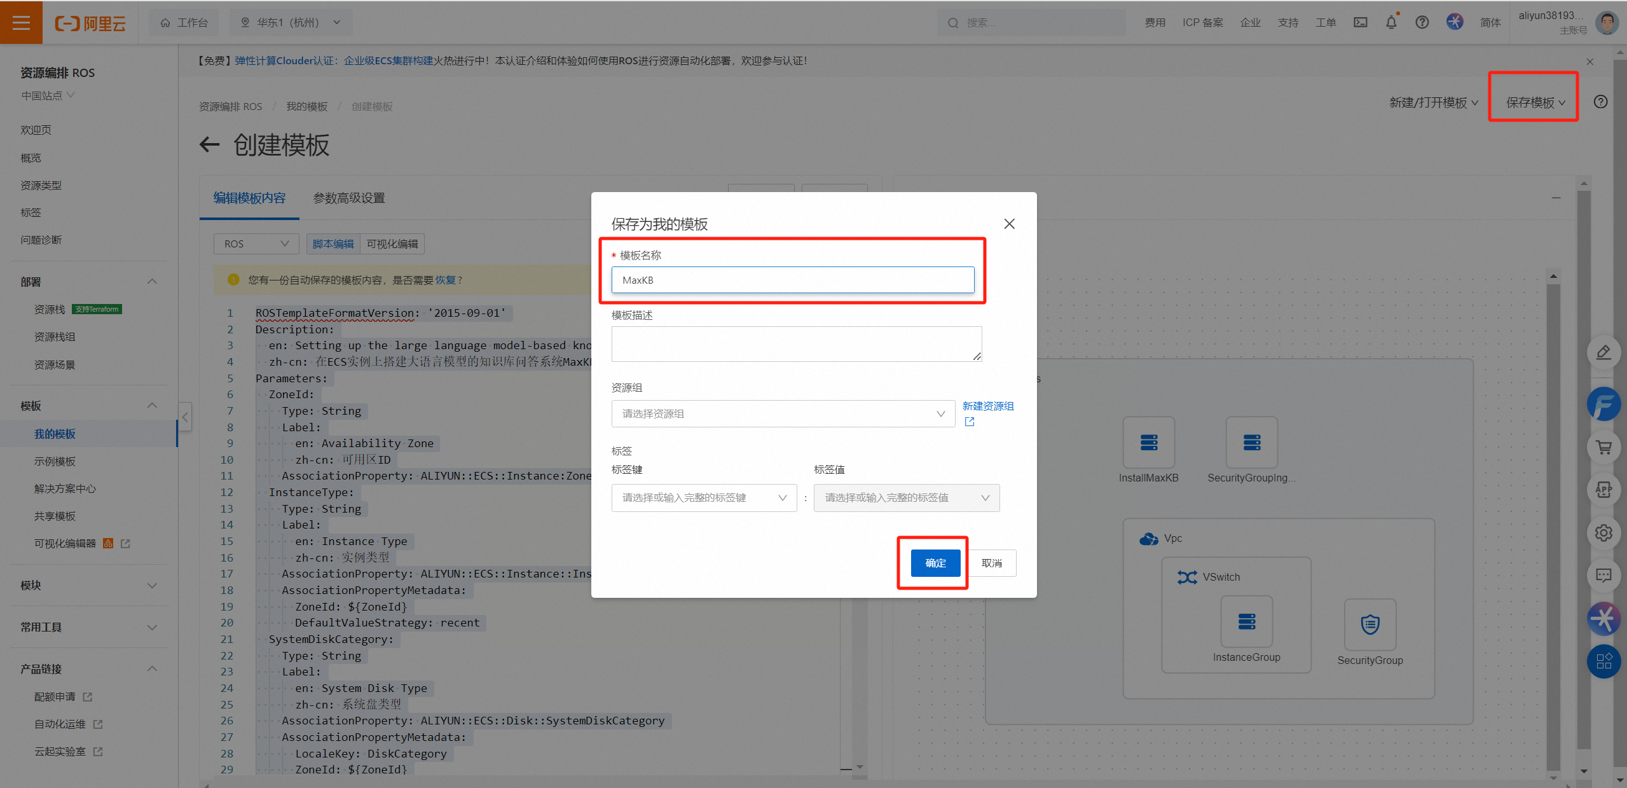
Task: Click the feedback chat floating button
Action: pyautogui.click(x=1603, y=576)
